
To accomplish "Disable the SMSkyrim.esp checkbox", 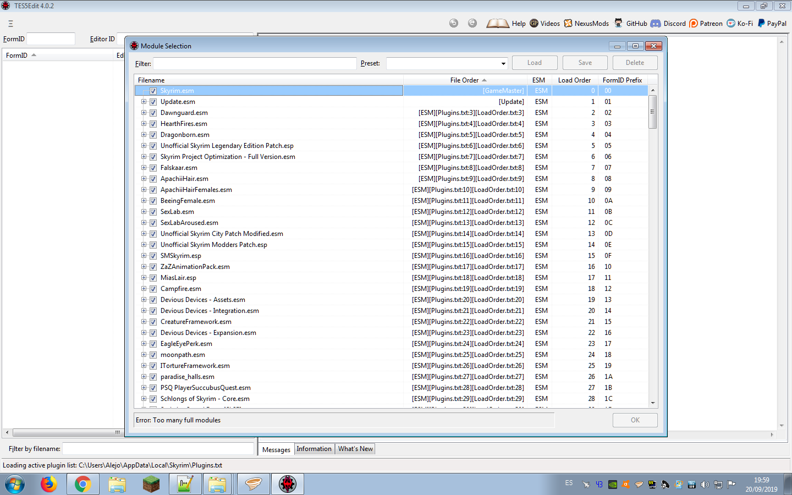I will [153, 256].
